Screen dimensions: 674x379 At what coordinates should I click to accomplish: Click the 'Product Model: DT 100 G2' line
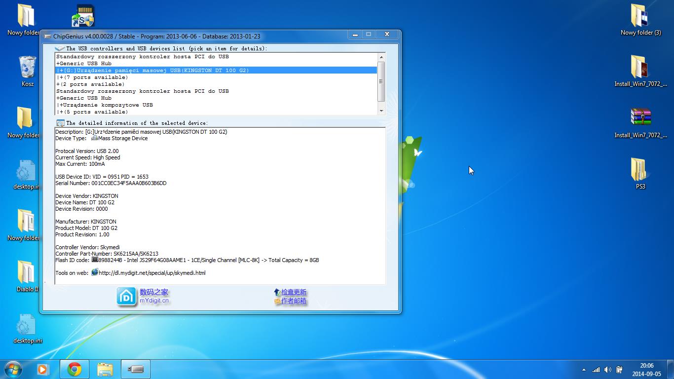[86, 228]
